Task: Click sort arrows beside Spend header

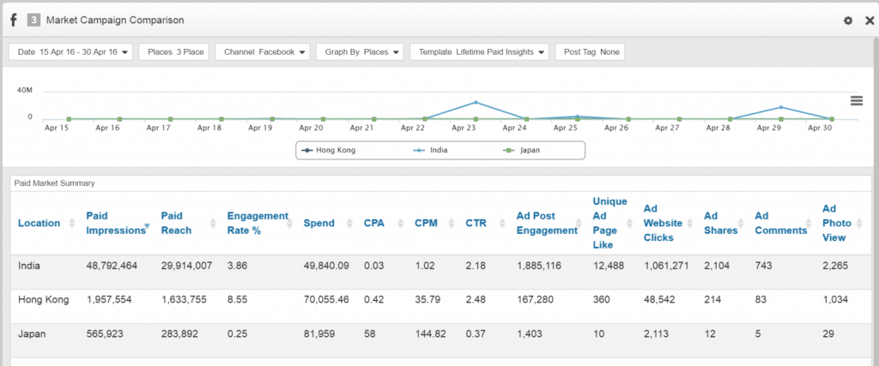Action: coord(350,224)
